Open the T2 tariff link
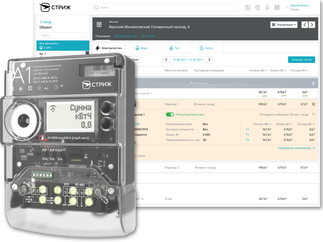Image resolution: width=323 pixels, height=242 pixels. tap(247, 135)
